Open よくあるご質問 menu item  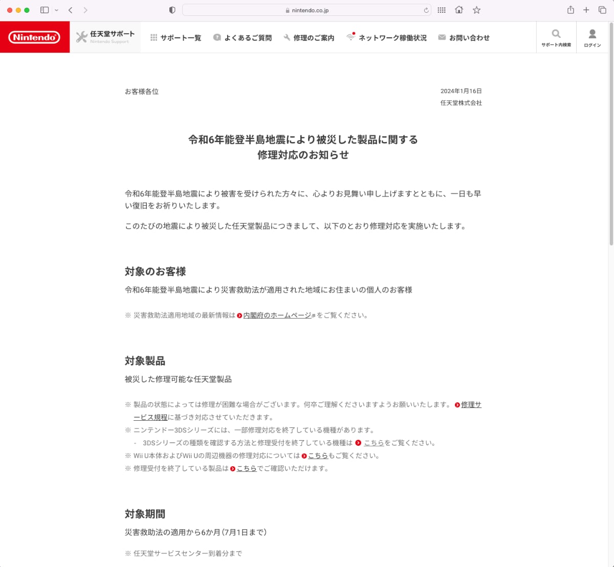point(242,38)
